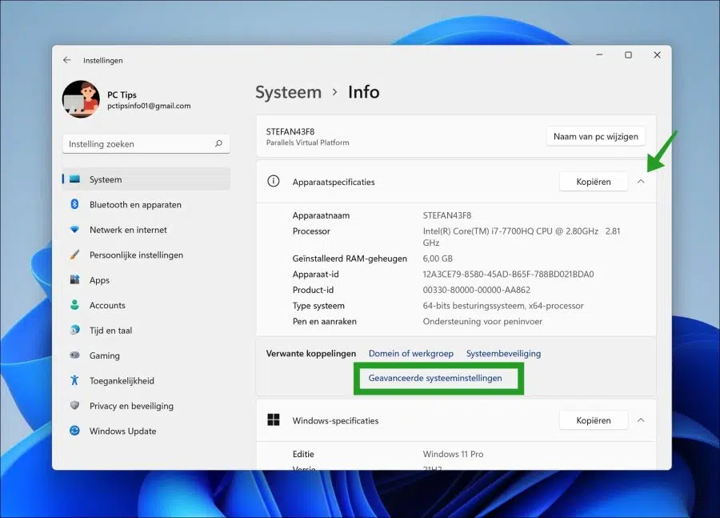Click the Netwerk en internet wifi icon
Viewport: 720px width, 518px height.
click(74, 229)
